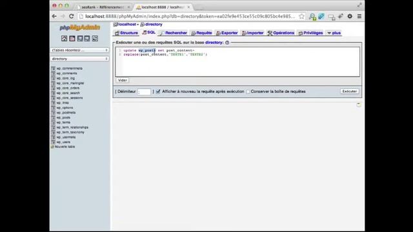The image size is (413, 232).
Task: Click inside the SQL query text area
Action: coord(237,62)
